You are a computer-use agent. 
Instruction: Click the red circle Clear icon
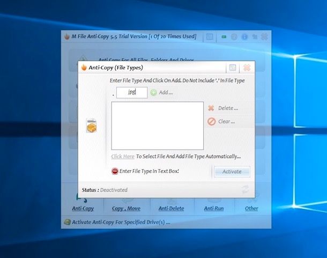(x=211, y=121)
